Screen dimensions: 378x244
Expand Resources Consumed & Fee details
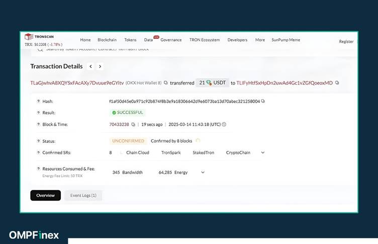[x=203, y=172]
